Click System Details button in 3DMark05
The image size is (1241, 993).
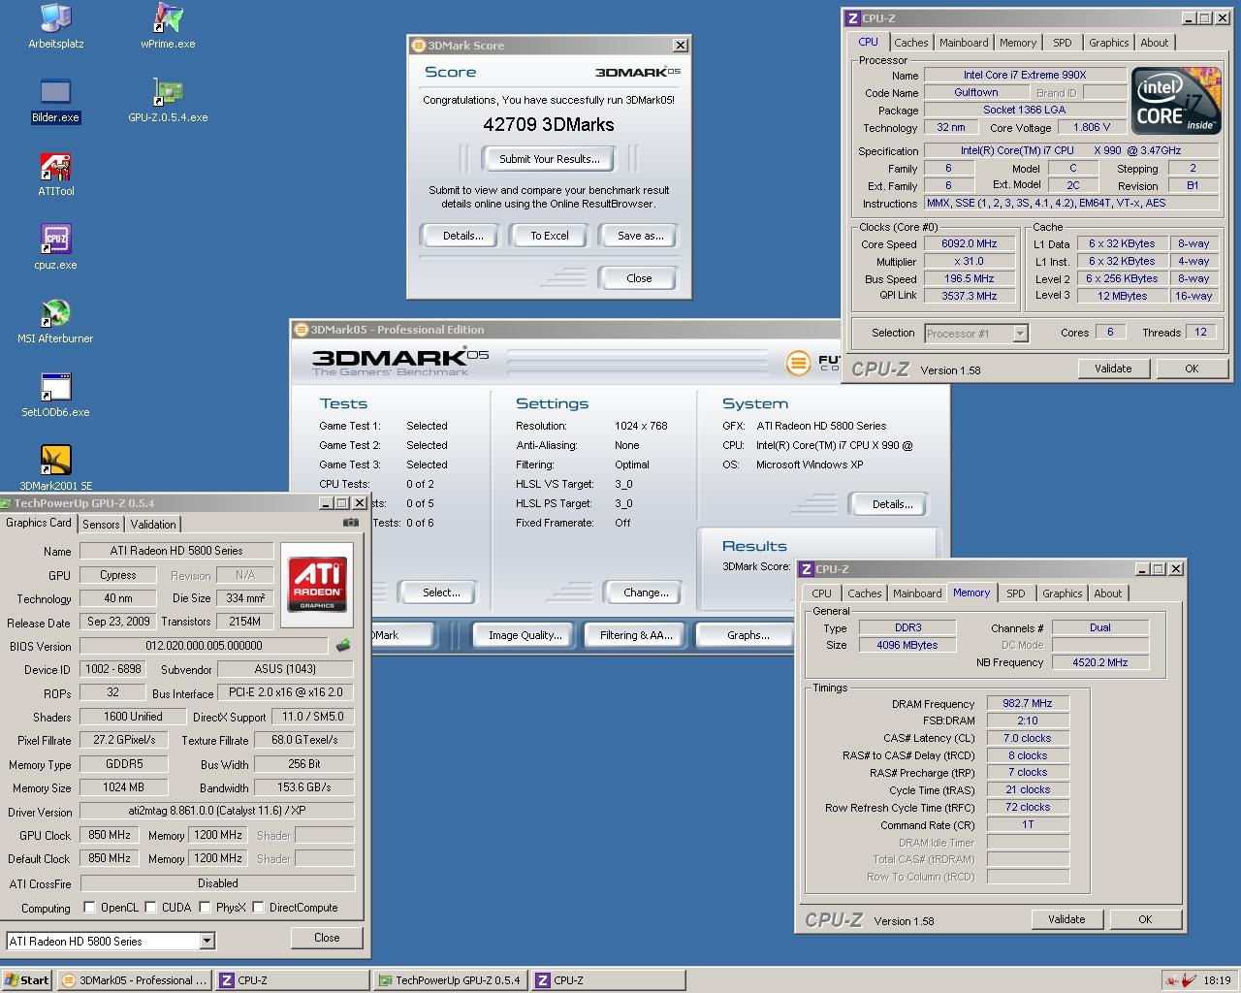click(x=892, y=504)
